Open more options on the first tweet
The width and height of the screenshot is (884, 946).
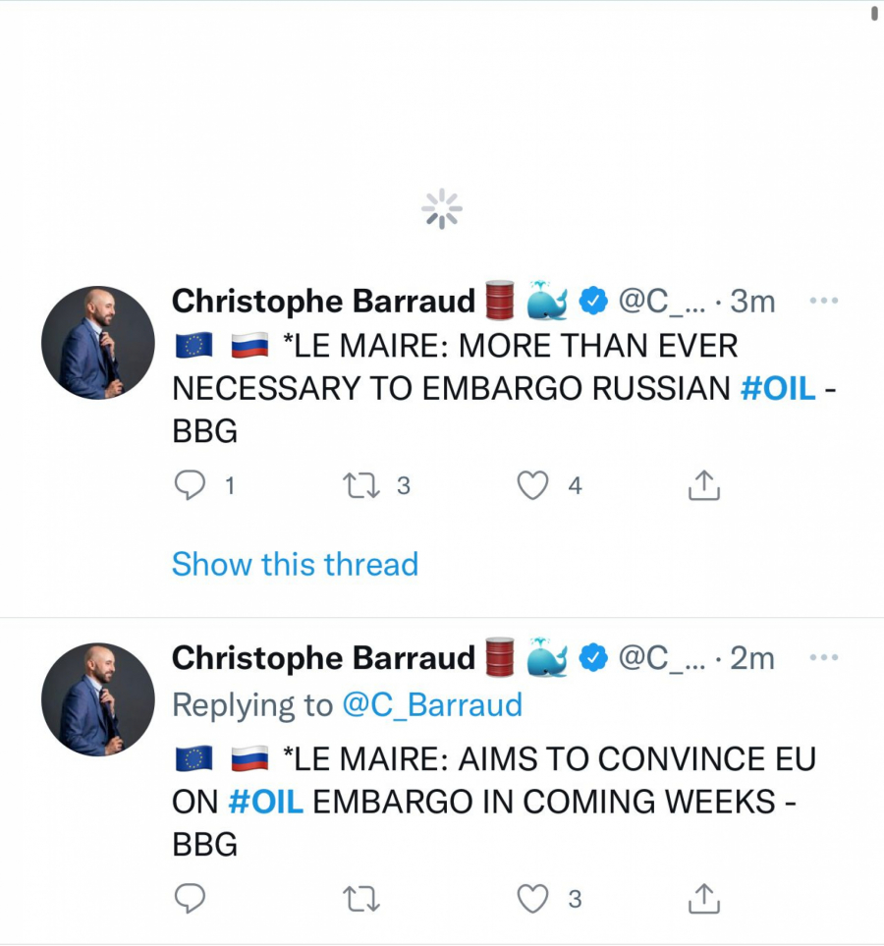tap(823, 301)
